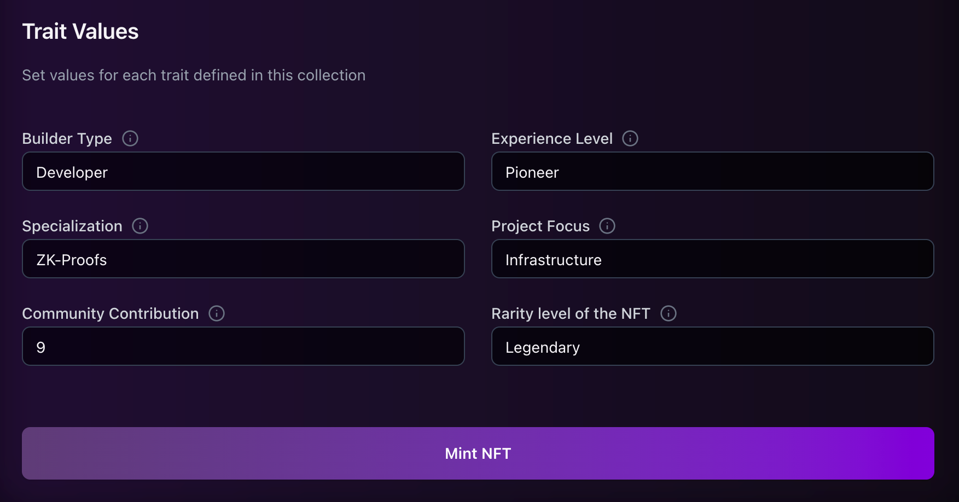Click the Community Contribution label text
The height and width of the screenshot is (502, 959).
[110, 314]
